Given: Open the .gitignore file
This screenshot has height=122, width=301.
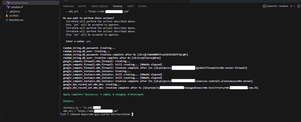Looking at the screenshot, I should tap(15, 11).
